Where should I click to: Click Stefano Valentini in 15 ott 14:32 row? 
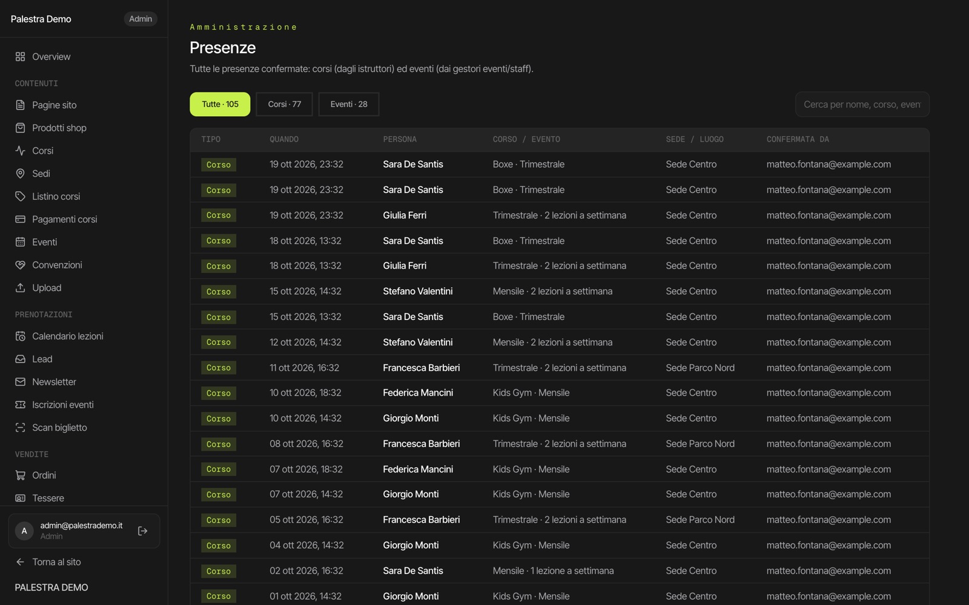tap(418, 291)
